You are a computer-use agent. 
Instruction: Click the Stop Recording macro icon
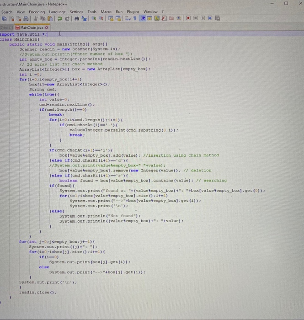pos(196,18)
